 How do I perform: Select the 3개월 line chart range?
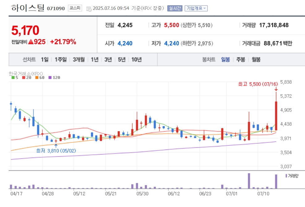click(79, 59)
